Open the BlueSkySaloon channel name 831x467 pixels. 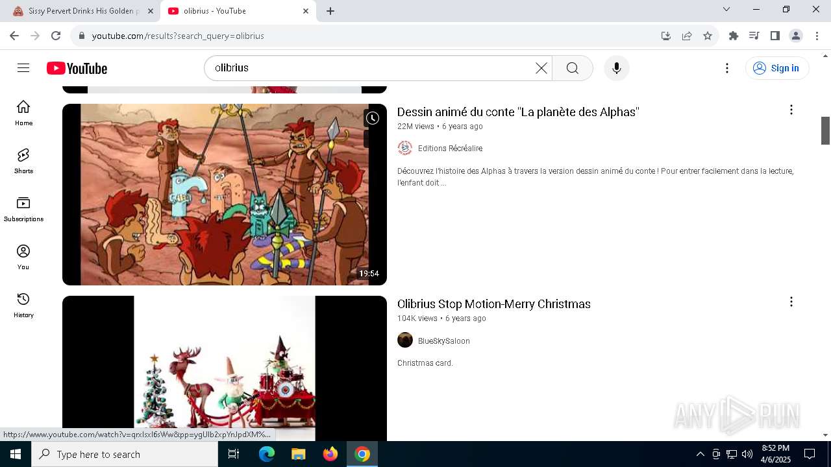(x=444, y=341)
